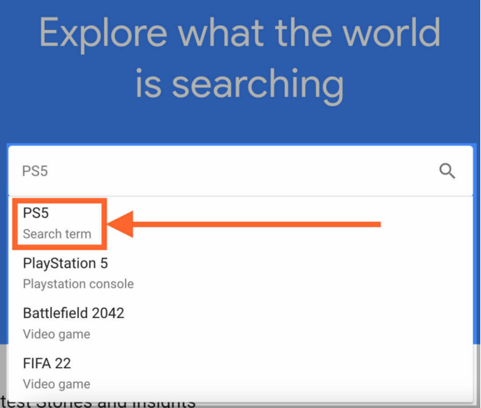Pick the Battlefield 2042 video game suggestion

tap(240, 323)
